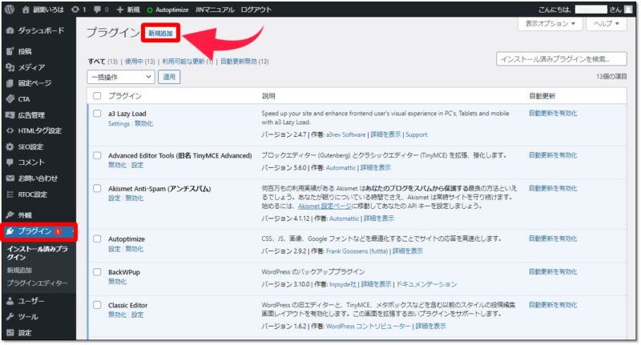Click the Dashboard (ダッシュボード) sidebar icon

tap(10, 30)
